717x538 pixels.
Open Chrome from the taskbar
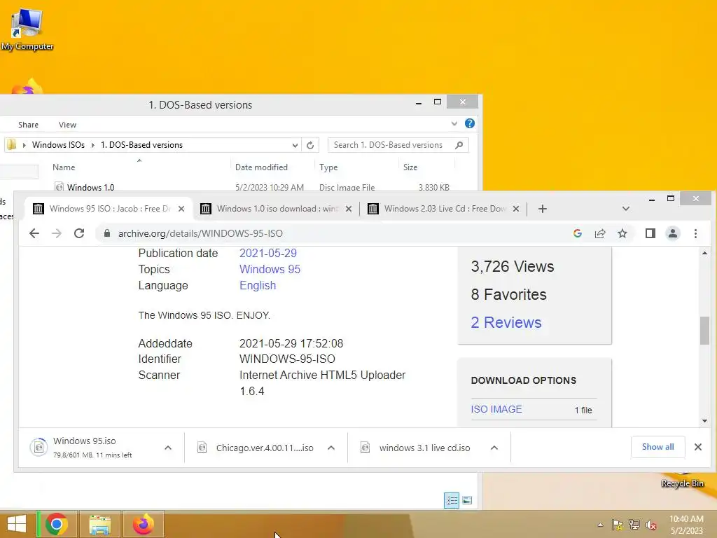click(x=57, y=524)
